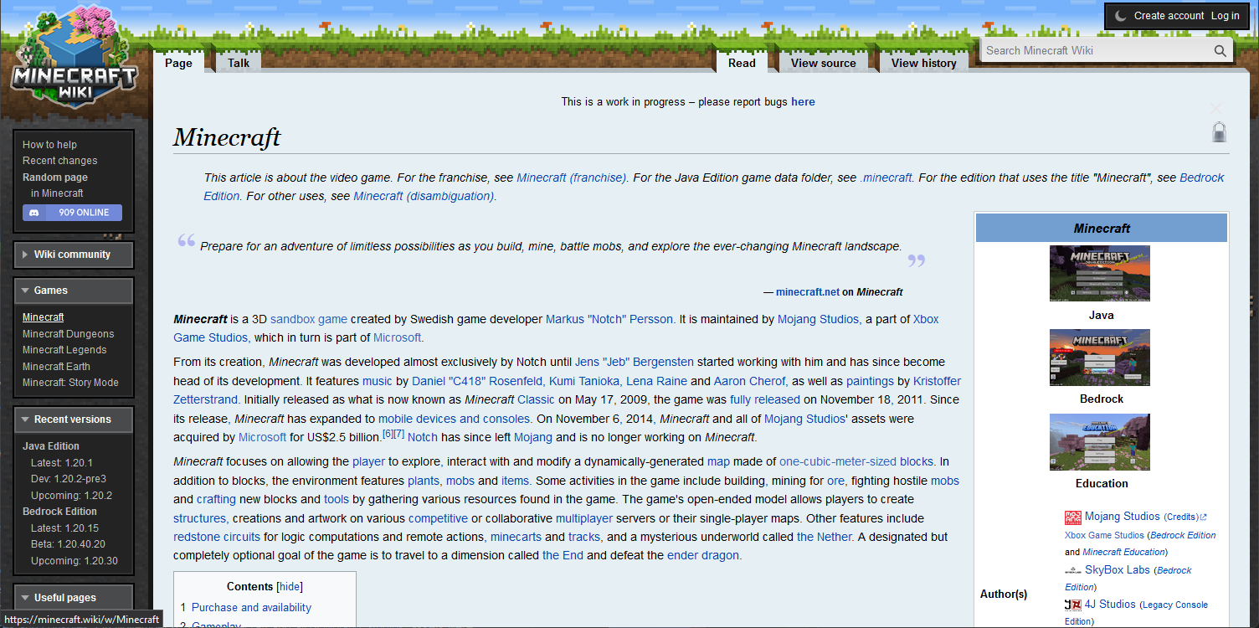The height and width of the screenshot is (628, 1259).
Task: Open the Education edition screenshot thumbnail
Action: [1100, 442]
